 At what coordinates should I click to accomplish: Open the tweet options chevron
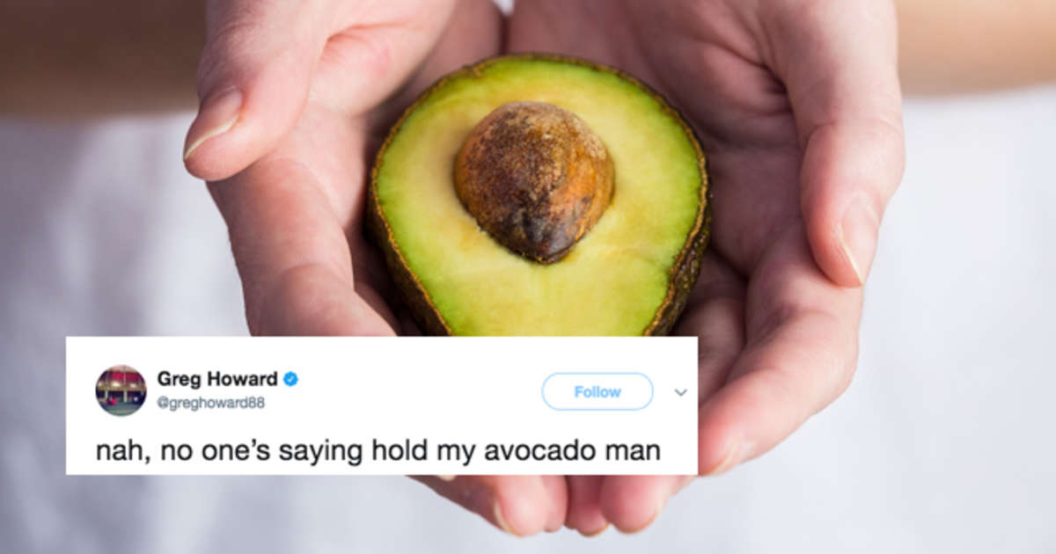pyautogui.click(x=680, y=392)
